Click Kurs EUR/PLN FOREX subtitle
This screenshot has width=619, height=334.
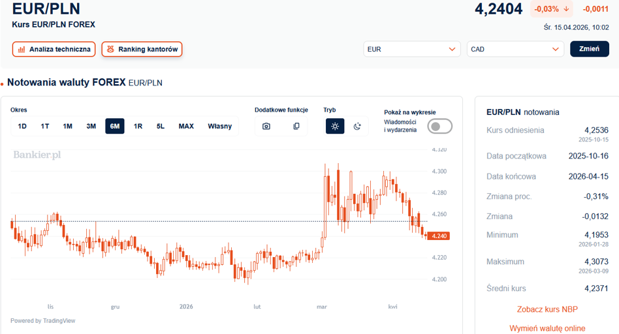[x=54, y=24]
